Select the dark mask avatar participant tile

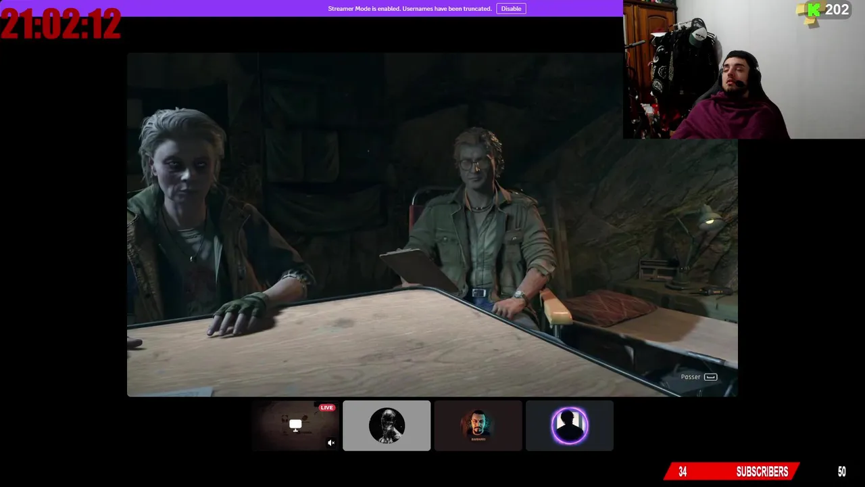[x=387, y=425]
